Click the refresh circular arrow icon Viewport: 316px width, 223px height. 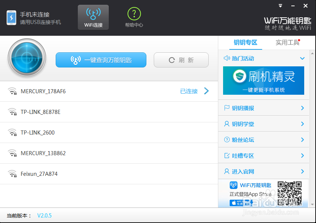[172, 60]
